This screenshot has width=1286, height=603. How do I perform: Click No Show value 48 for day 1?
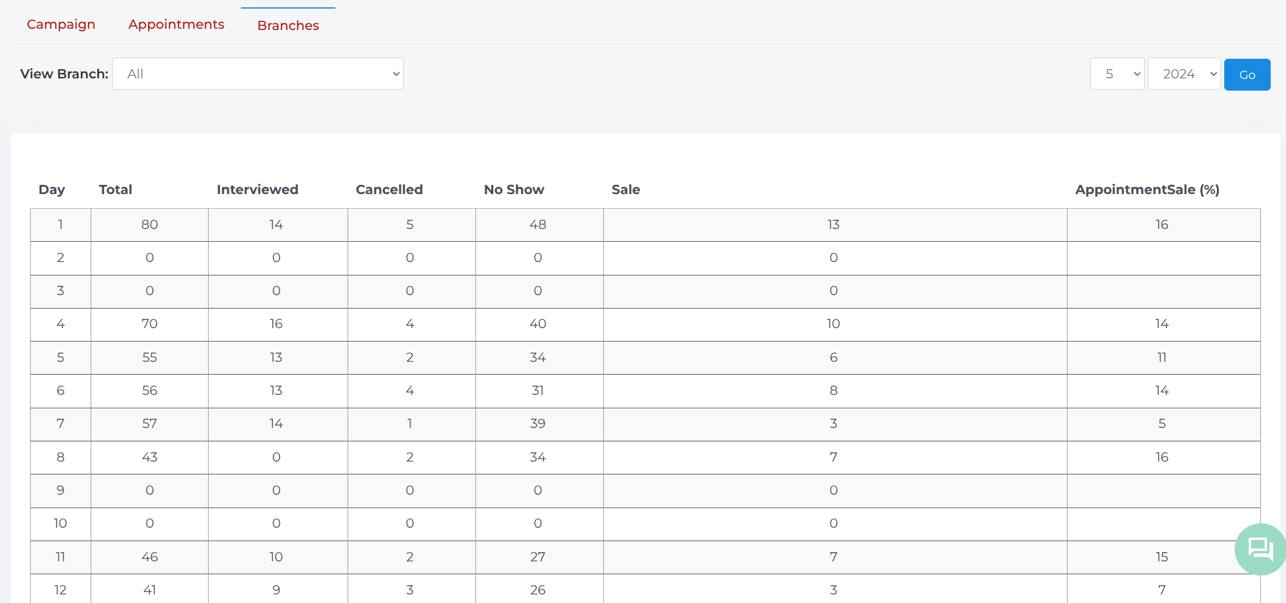[x=538, y=225]
